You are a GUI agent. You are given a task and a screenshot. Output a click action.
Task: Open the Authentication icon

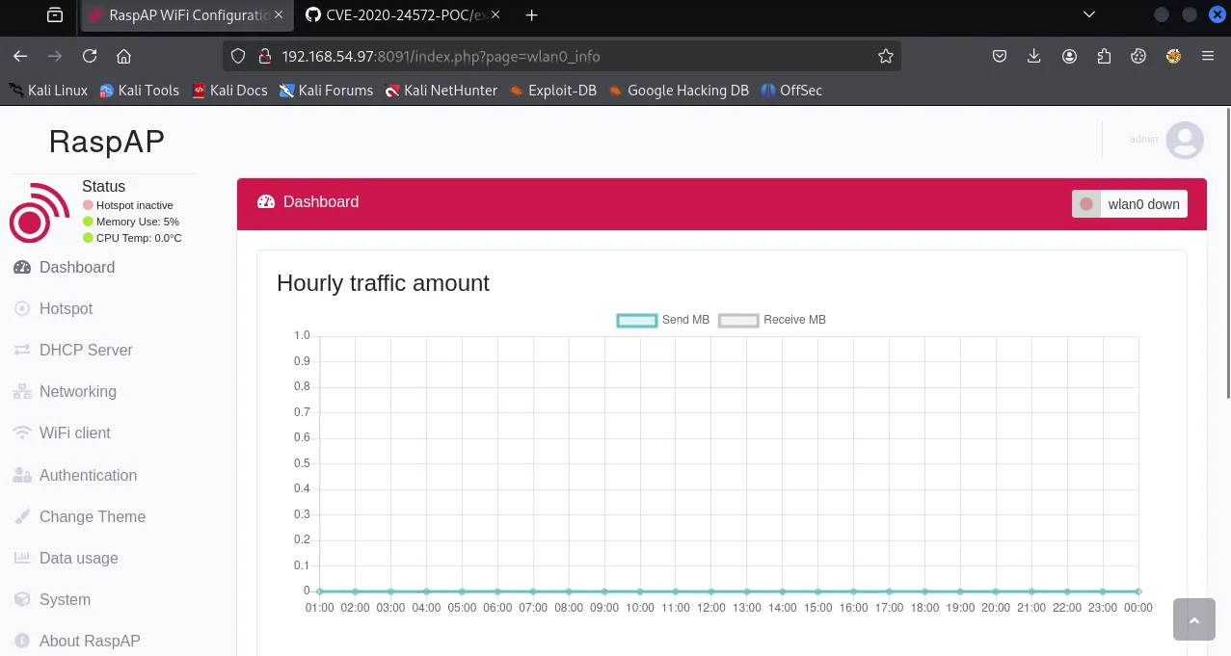[21, 475]
